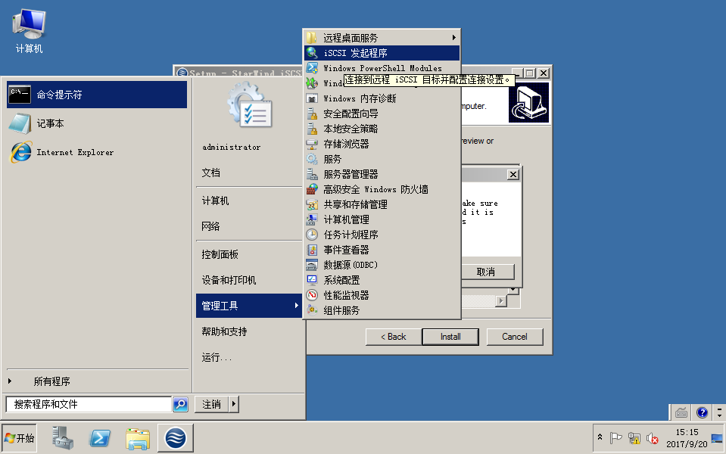Screen dimensions: 726x454
Task: Select 事件查看器 in the 管理工具 menu
Action: 345,249
